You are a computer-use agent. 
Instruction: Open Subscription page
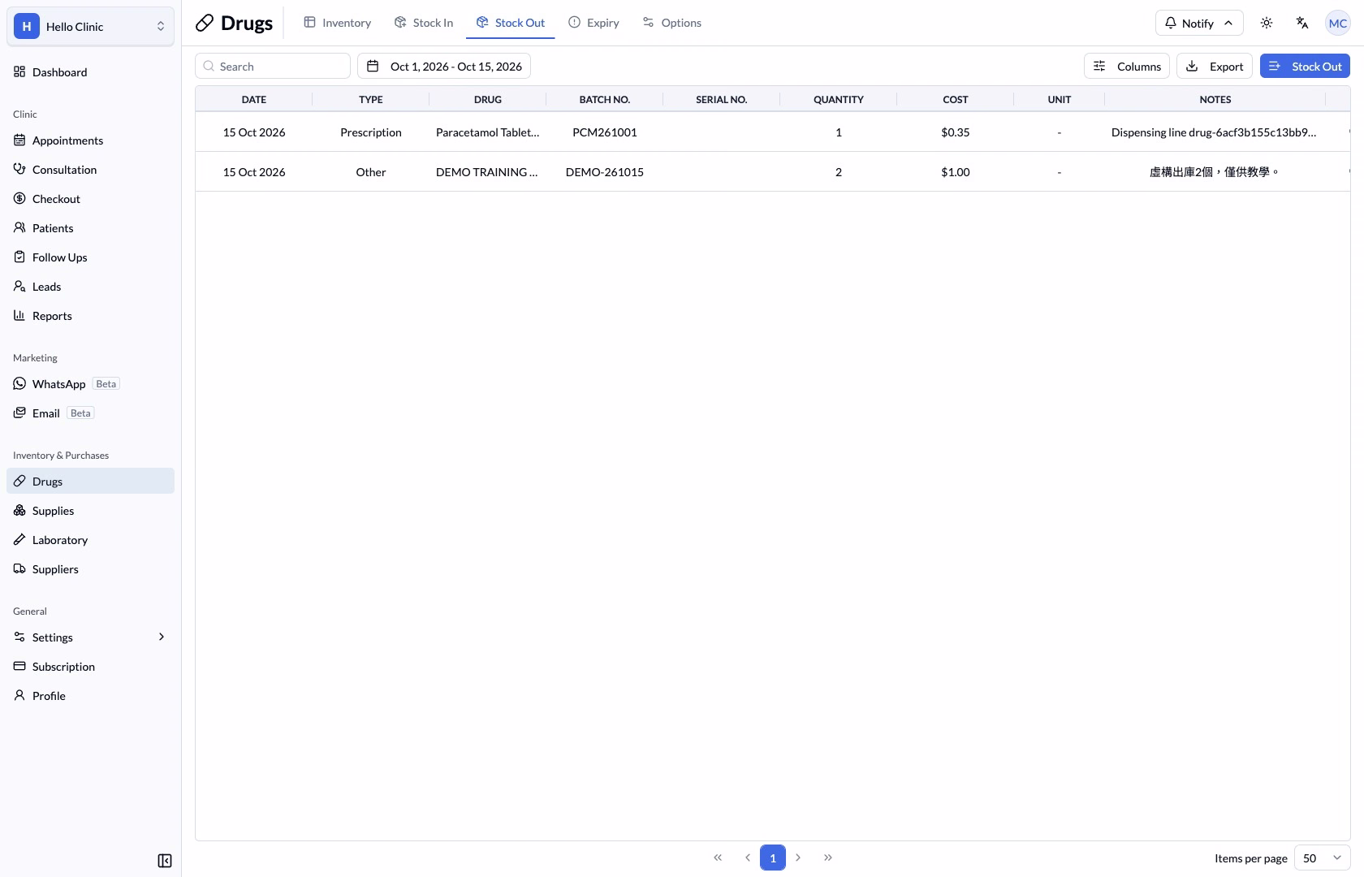click(90, 667)
